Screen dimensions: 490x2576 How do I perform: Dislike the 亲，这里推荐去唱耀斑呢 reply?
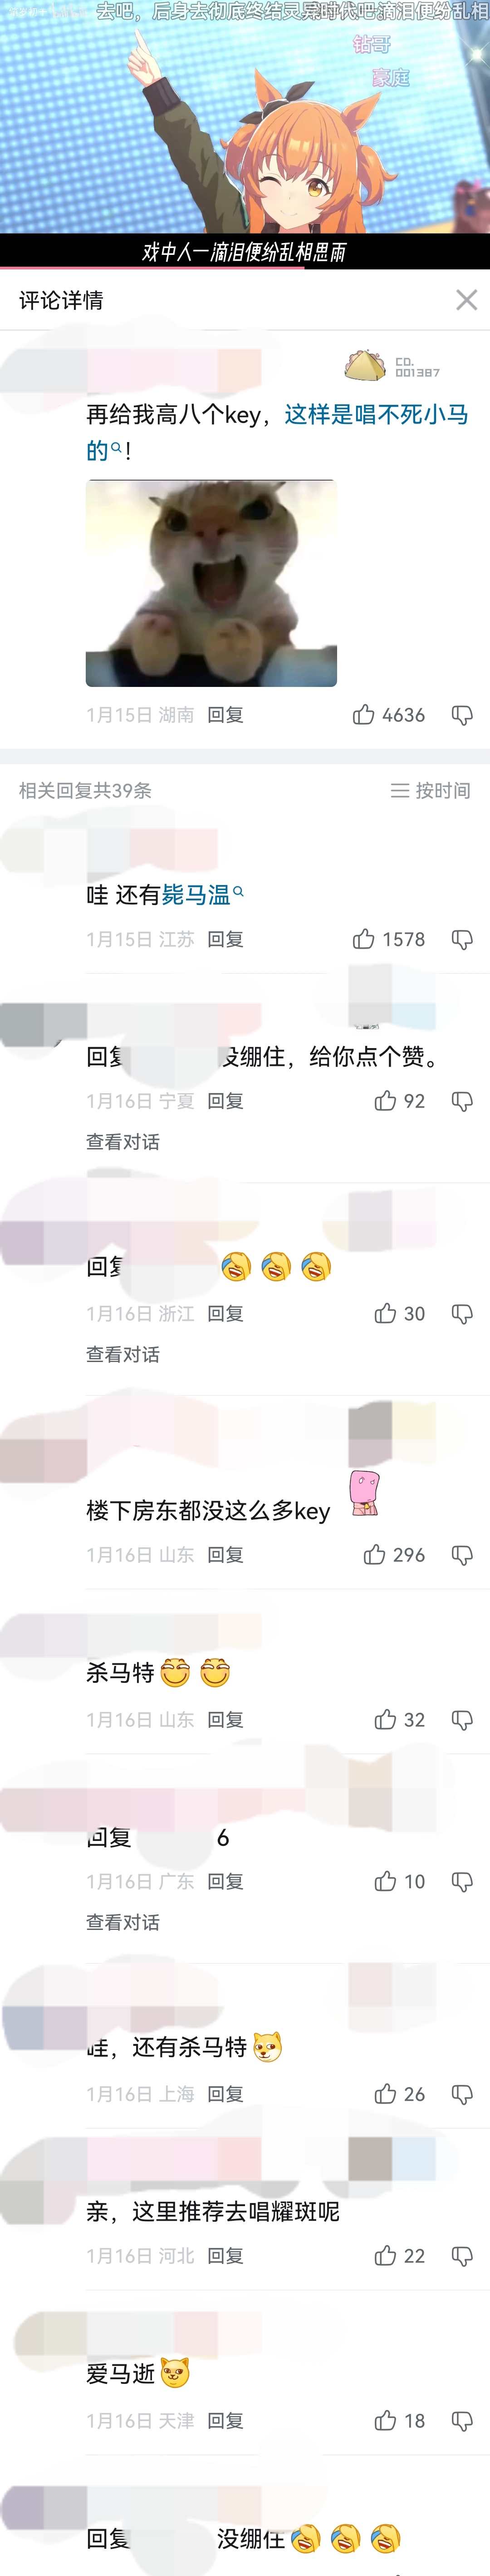[x=462, y=2257]
